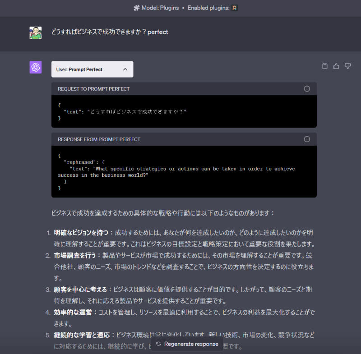Click 'success in the business world?' text
Image resolution: width=361 pixels, height=354 pixels.
[103, 175]
